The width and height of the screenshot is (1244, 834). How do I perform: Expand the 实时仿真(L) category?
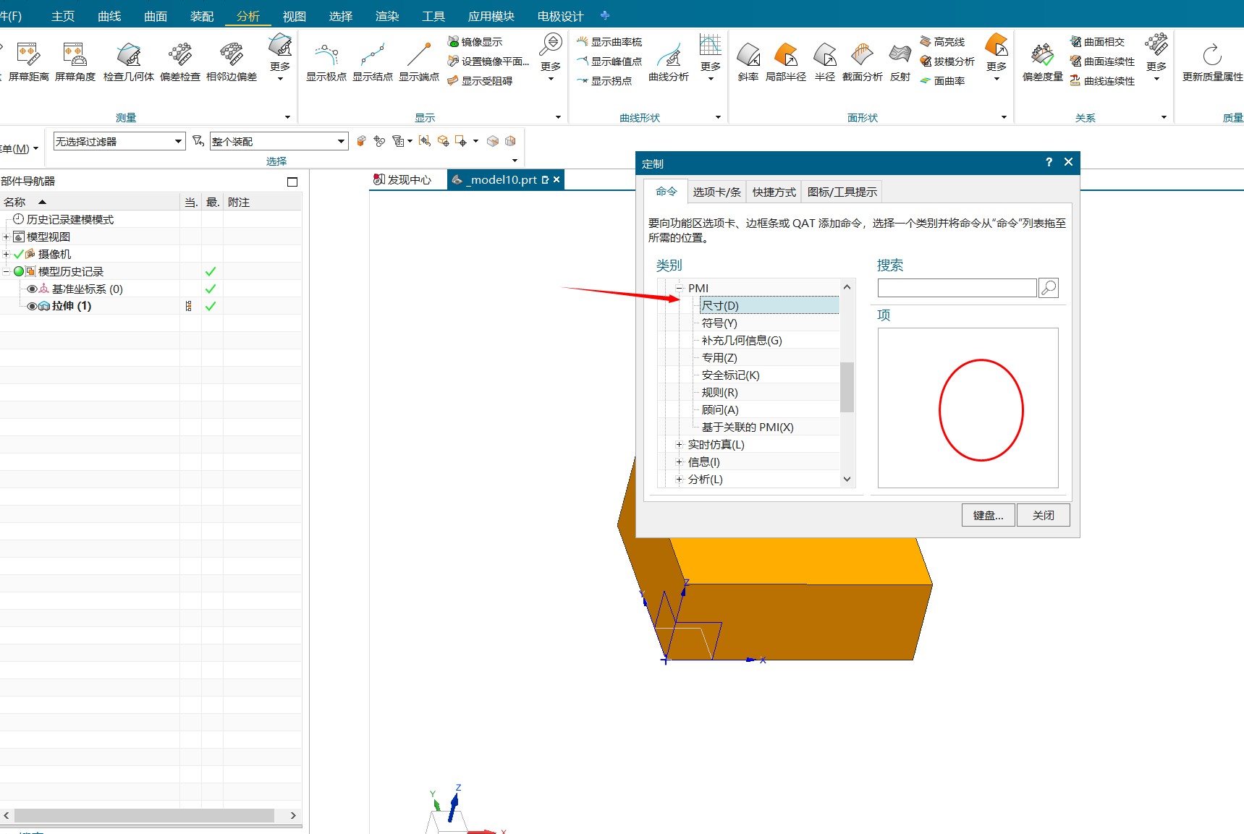[679, 444]
